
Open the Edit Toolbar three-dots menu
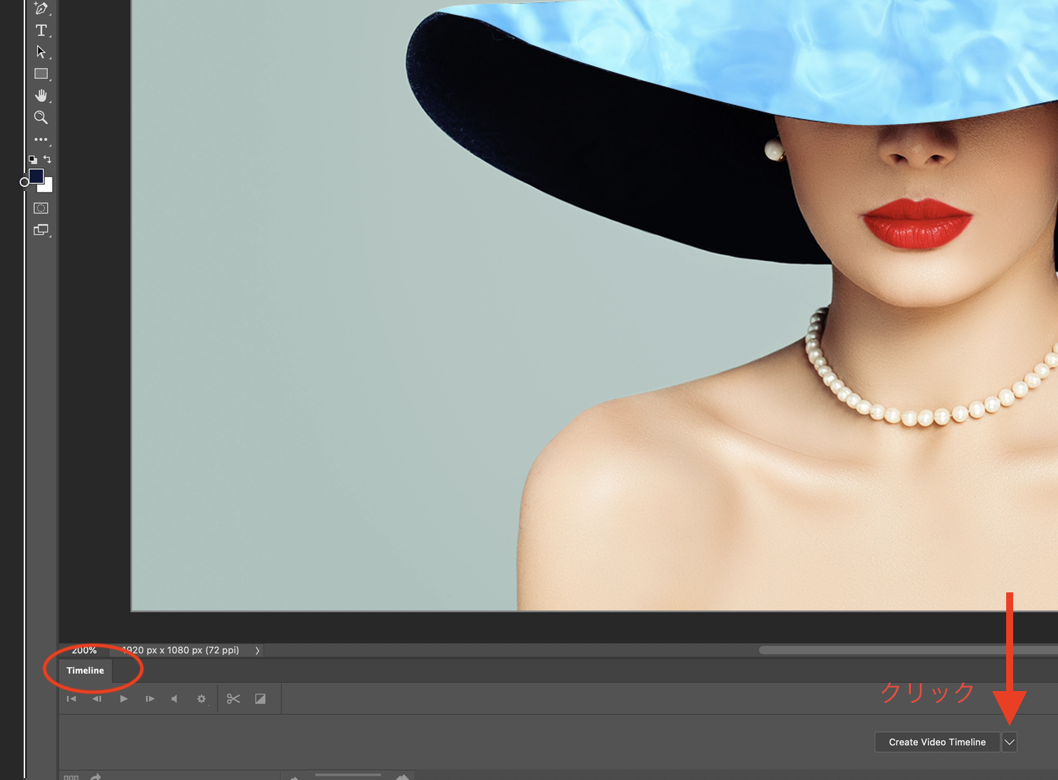tap(41, 139)
